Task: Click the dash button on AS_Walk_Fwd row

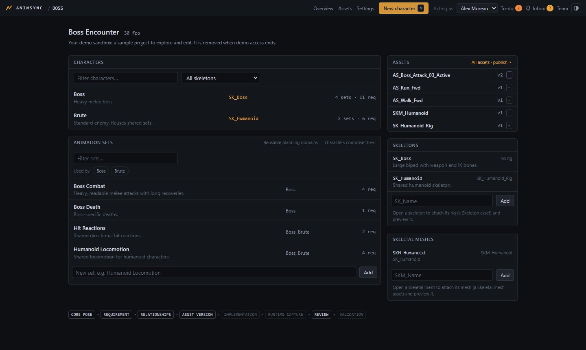Action: [x=509, y=101]
